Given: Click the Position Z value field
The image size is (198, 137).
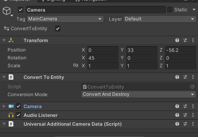Looking at the screenshot, I should (180, 50).
